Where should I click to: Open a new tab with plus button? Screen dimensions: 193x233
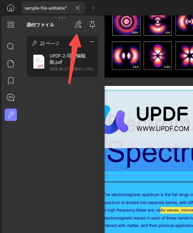point(93,8)
